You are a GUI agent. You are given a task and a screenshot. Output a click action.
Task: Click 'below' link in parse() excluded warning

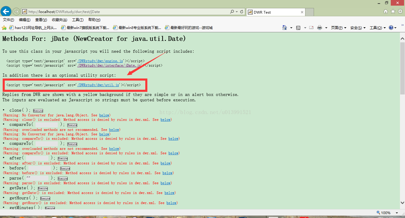pos(165,183)
